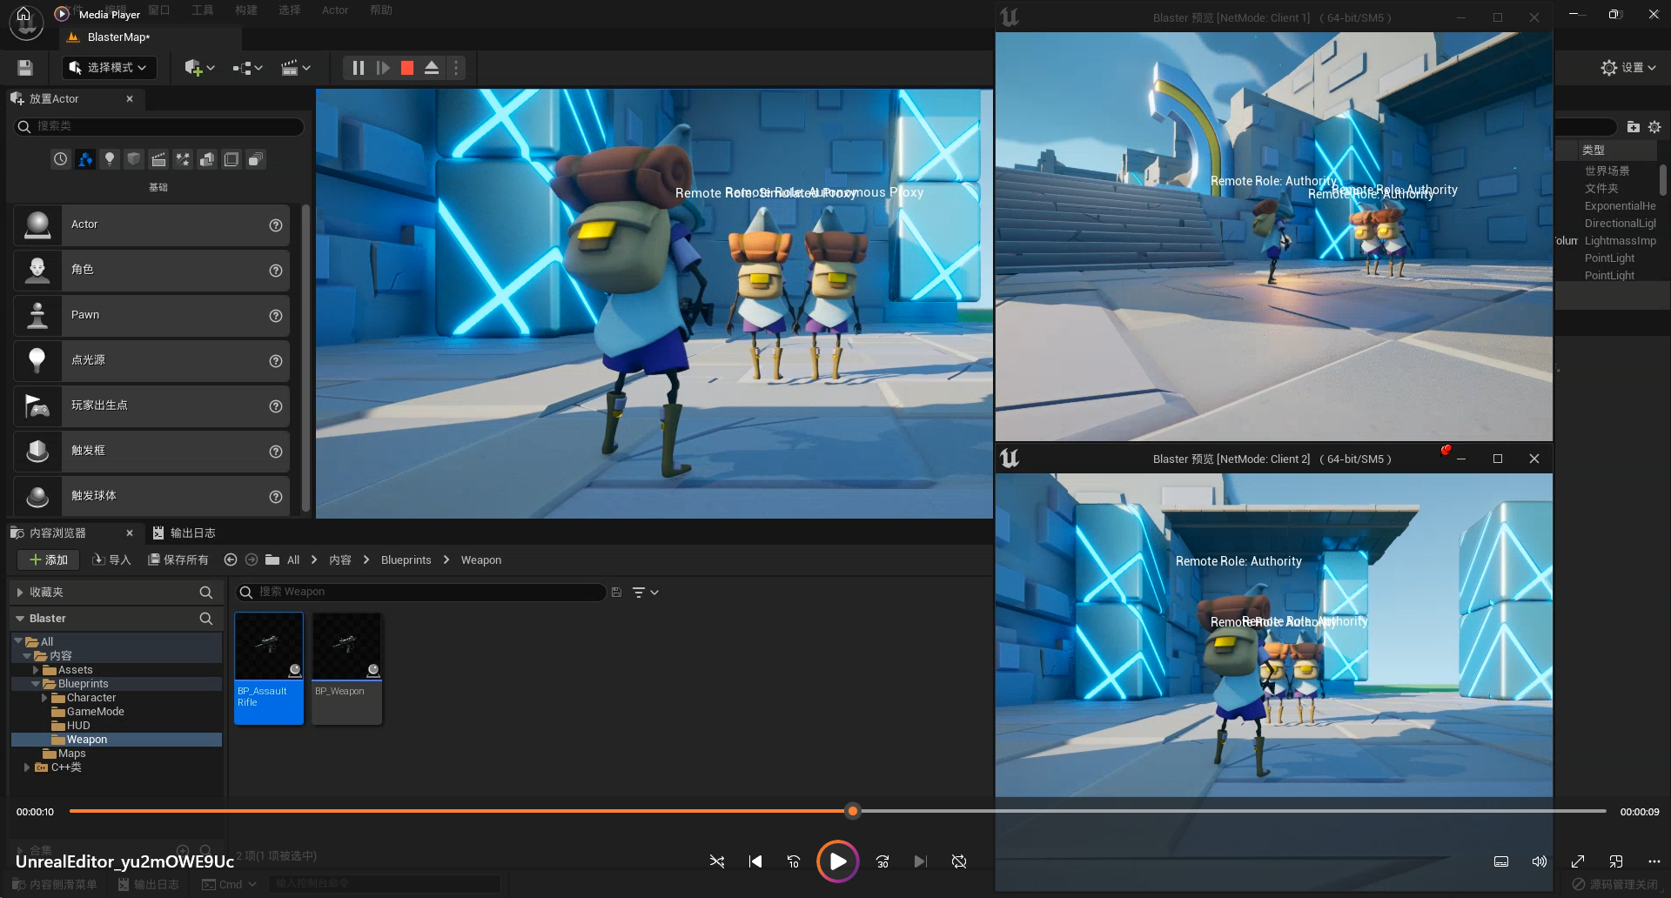1671x898 pixels.
Task: Click the save level floppy-disk icon
Action: (x=25, y=68)
